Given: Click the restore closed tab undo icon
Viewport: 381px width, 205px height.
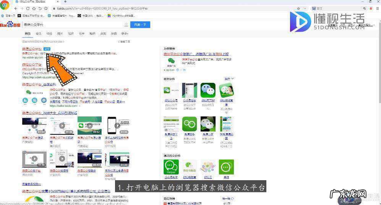Looking at the screenshot, I should click(40, 8).
